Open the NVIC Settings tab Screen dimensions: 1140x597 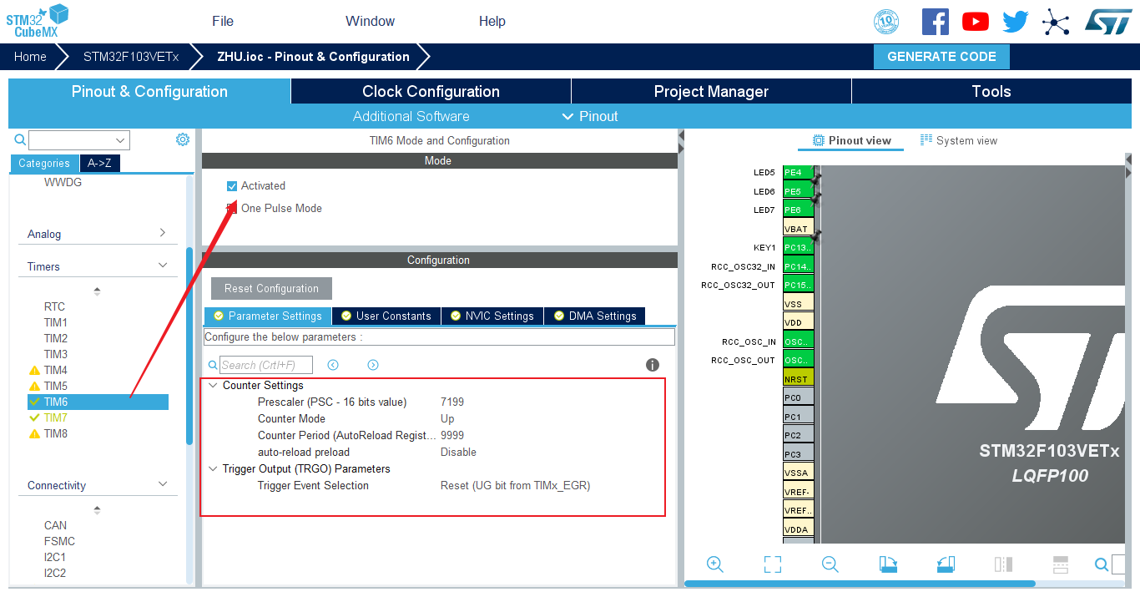pyautogui.click(x=492, y=316)
